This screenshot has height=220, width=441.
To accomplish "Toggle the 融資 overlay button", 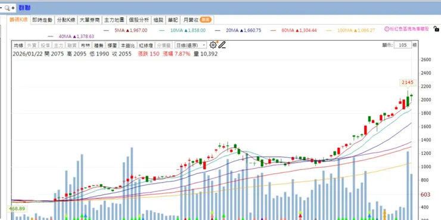I will 72,45.
